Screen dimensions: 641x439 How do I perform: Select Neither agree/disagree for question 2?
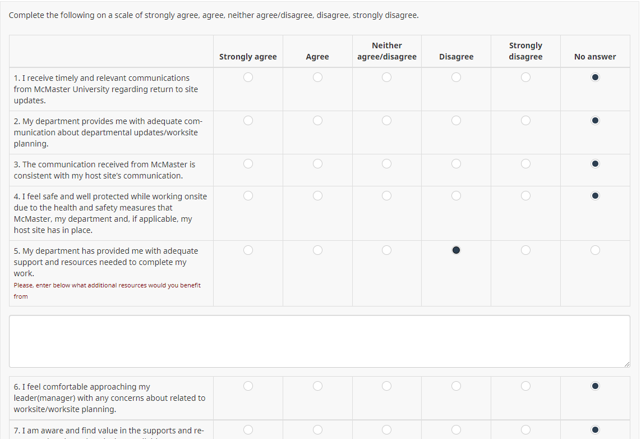point(387,121)
